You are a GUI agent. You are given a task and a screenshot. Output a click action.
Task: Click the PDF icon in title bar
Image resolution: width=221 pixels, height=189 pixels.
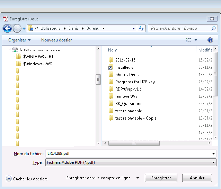click(6, 19)
